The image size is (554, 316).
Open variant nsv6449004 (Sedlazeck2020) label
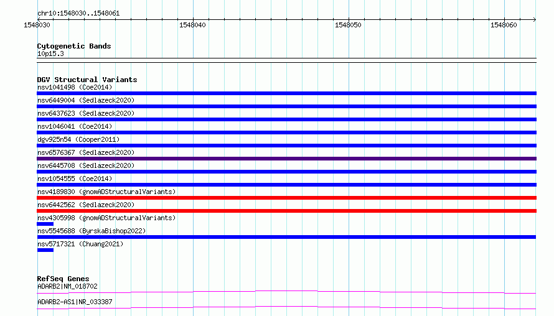click(86, 100)
